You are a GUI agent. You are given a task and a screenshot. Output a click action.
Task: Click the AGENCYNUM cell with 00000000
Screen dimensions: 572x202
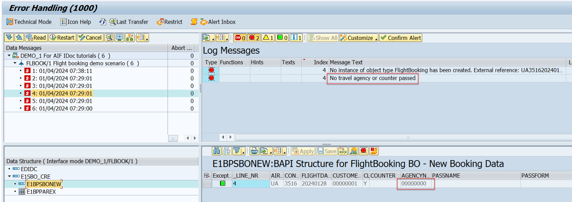415,183
